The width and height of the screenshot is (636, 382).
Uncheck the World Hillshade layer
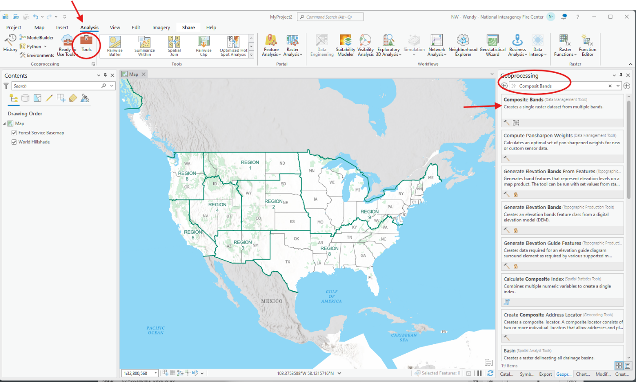click(14, 142)
